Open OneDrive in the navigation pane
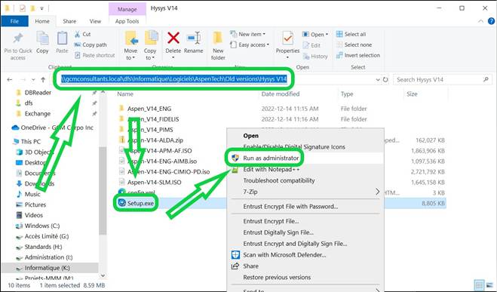Viewport: 497px width, 292px height. (x=53, y=128)
